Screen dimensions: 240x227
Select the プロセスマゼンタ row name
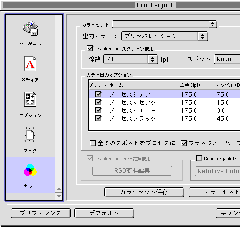[x=132, y=103]
